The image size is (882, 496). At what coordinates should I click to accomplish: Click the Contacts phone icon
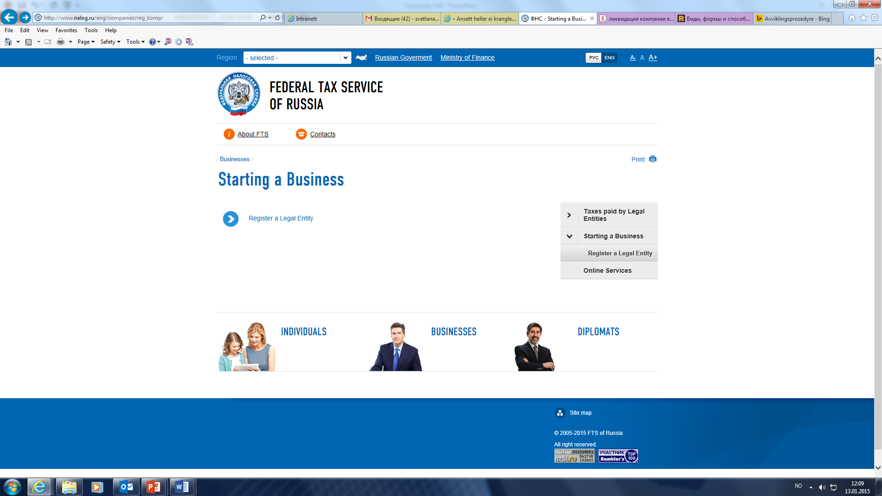coord(301,134)
